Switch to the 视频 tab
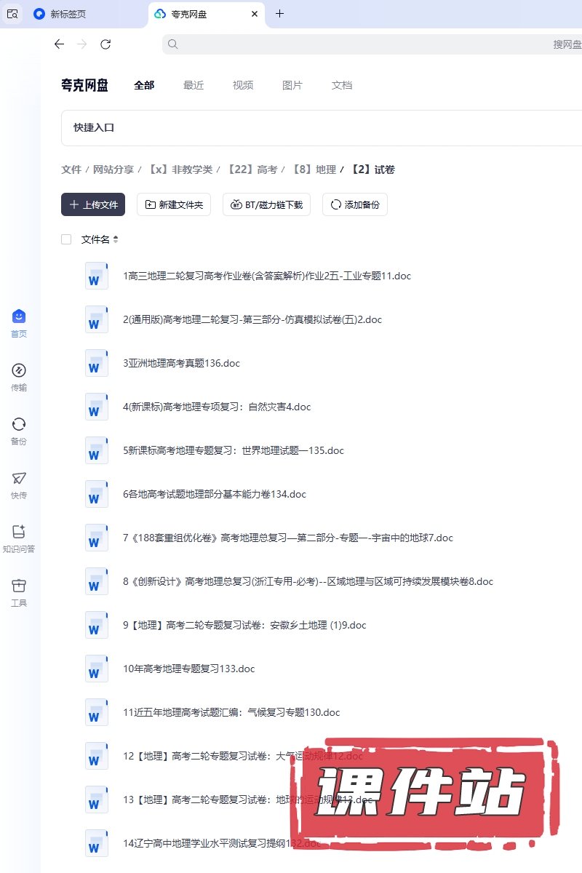The width and height of the screenshot is (582, 873). (x=243, y=85)
